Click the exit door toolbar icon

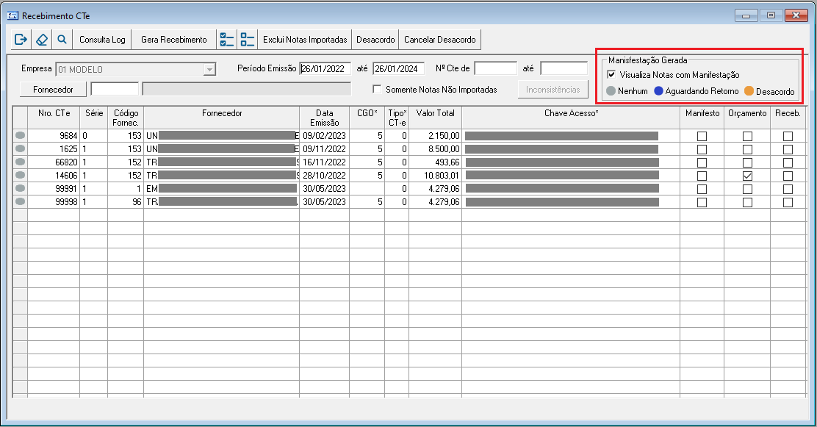pyautogui.click(x=21, y=40)
